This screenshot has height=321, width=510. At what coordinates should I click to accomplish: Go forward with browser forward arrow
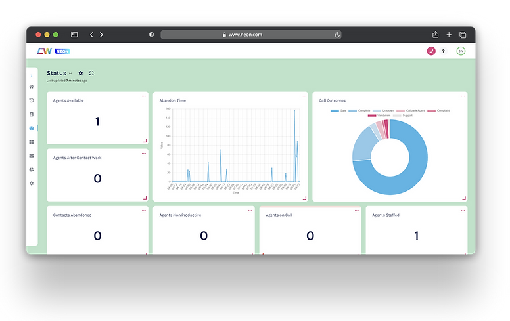(x=101, y=35)
